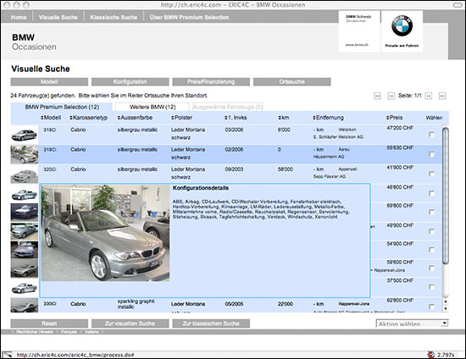Open thumbnail of 330Ci sparkling graphit
This screenshot has width=466, height=359.
point(25,306)
